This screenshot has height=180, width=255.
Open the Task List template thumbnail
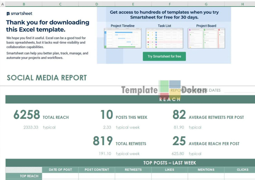click(164, 38)
